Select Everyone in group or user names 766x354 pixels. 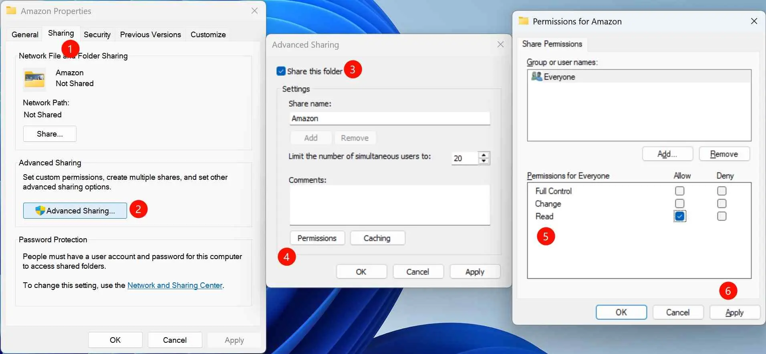[639, 76]
